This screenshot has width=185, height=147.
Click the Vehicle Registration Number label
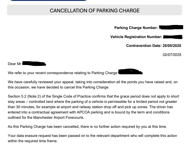click(136, 37)
